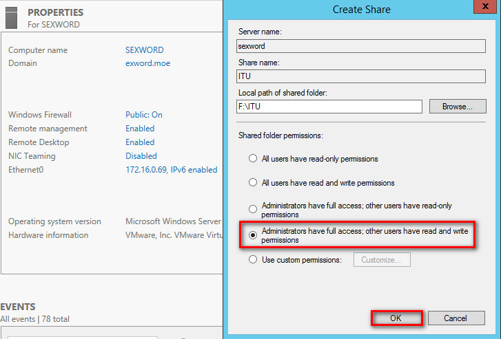Focus the Local path of shared folder field

point(329,107)
